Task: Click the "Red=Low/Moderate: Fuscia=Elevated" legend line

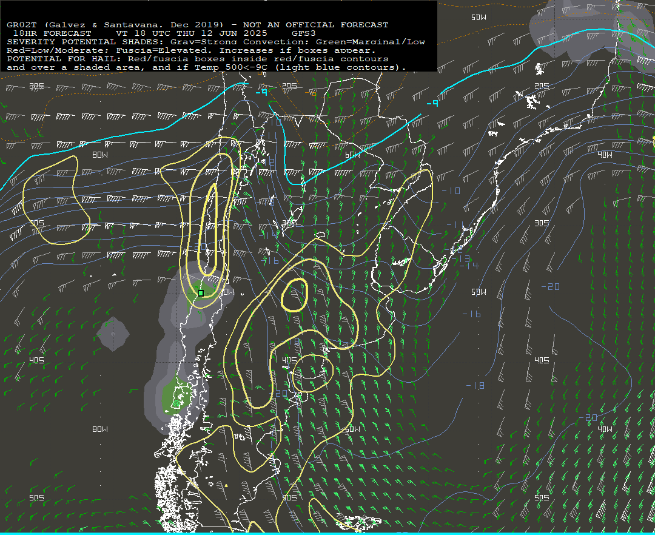Action: (x=192, y=50)
